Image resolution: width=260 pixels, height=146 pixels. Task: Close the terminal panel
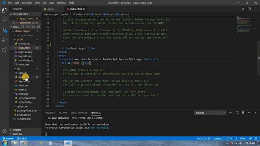tap(255, 113)
